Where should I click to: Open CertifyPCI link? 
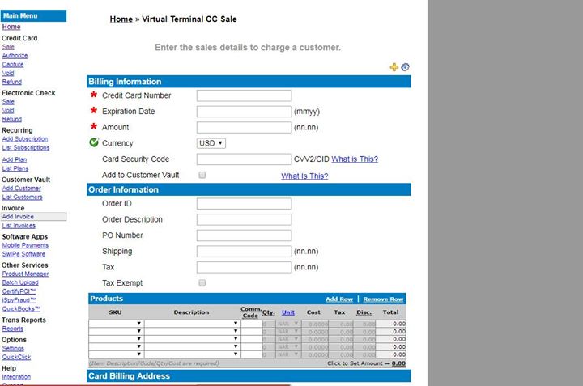pyautogui.click(x=19, y=291)
